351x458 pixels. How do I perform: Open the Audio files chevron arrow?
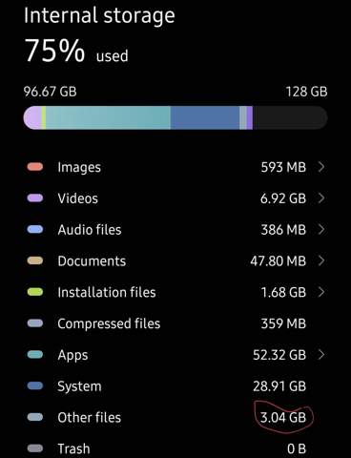tap(321, 229)
